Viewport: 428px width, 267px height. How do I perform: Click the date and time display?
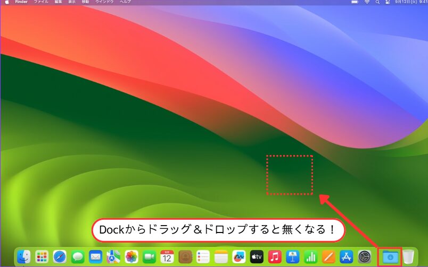click(411, 3)
